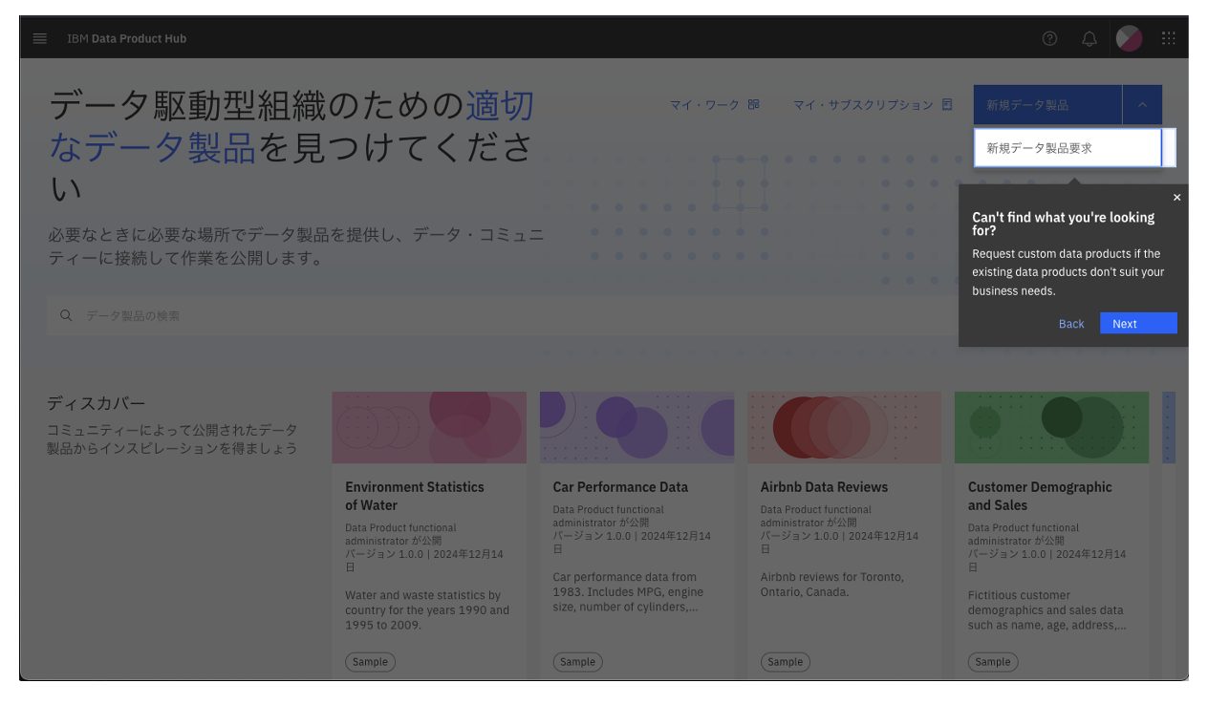The width and height of the screenshot is (1208, 705).
Task: Click the user profile avatar
Action: pos(1129,38)
